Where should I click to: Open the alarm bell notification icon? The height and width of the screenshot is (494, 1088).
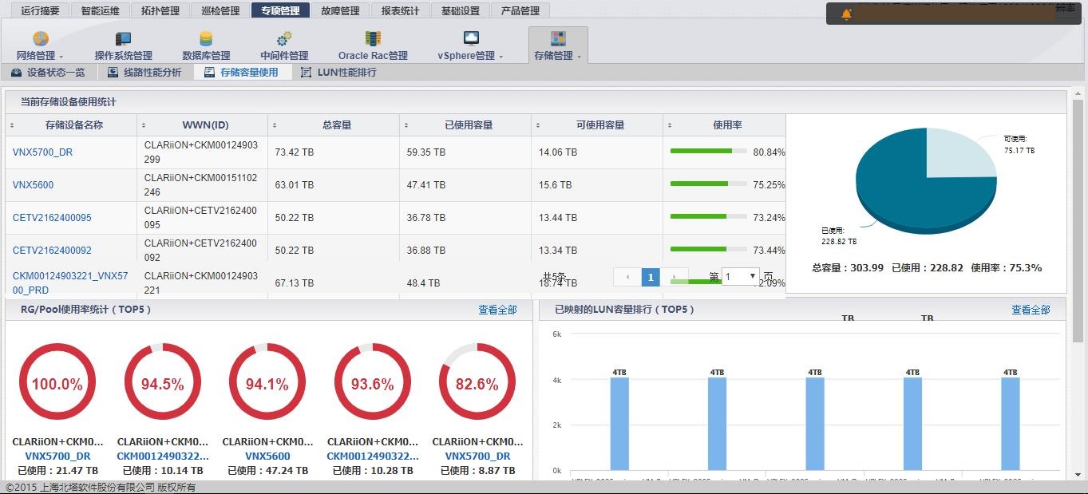pos(847,14)
